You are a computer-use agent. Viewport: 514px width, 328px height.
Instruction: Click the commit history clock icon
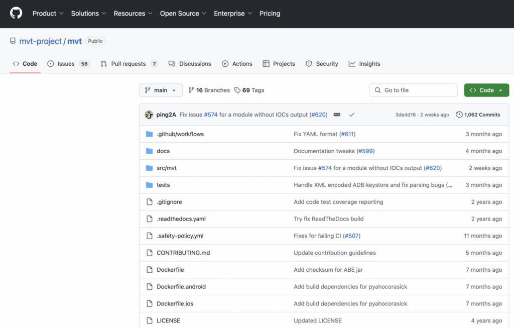click(x=459, y=115)
